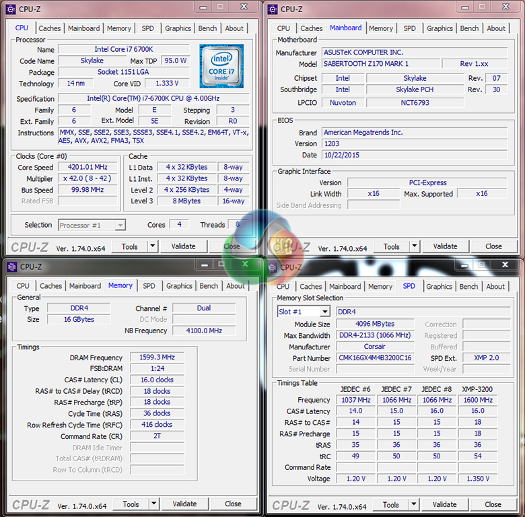
Task: Click Tools button in Memory window
Action: 131,504
